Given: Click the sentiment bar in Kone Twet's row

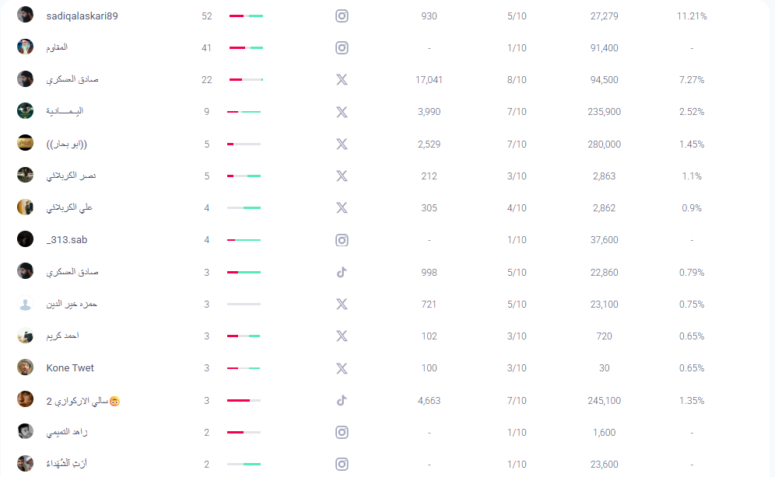Looking at the screenshot, I should 244,368.
